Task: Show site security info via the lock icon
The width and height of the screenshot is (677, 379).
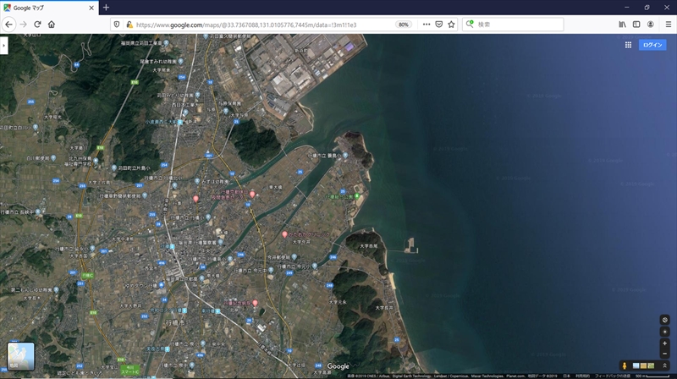Action: click(x=129, y=25)
